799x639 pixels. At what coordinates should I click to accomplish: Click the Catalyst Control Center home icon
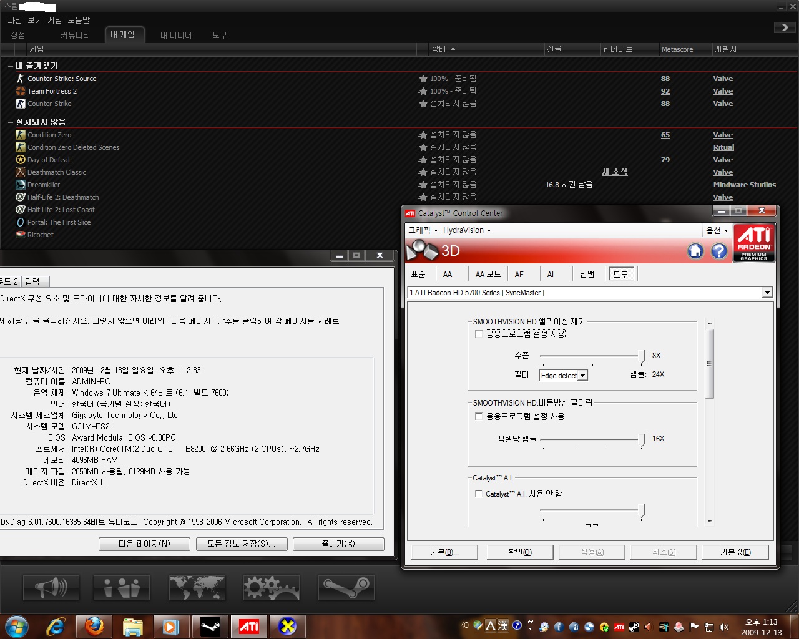click(695, 251)
